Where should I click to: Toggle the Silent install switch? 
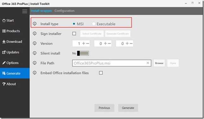83,53
